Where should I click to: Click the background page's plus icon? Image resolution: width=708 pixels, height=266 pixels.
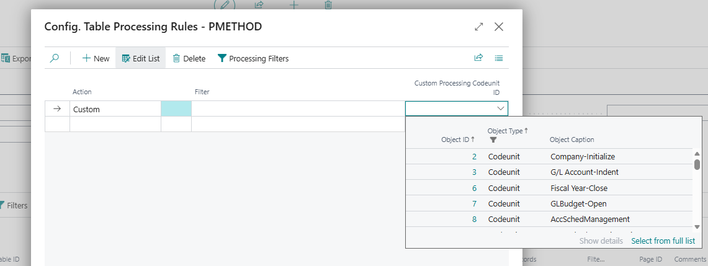(294, 5)
